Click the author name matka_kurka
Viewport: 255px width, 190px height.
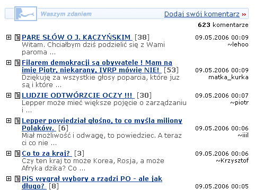coord(228,77)
